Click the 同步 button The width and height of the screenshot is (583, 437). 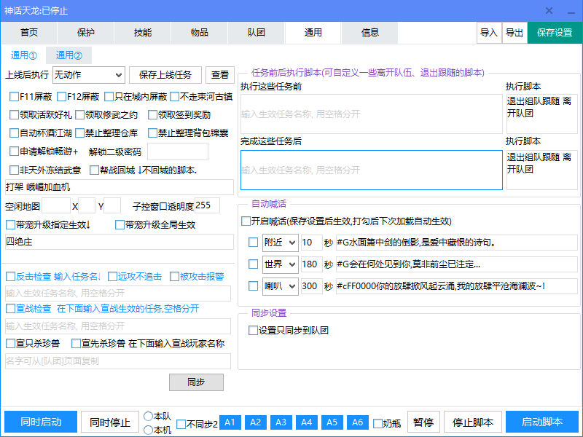[196, 382]
